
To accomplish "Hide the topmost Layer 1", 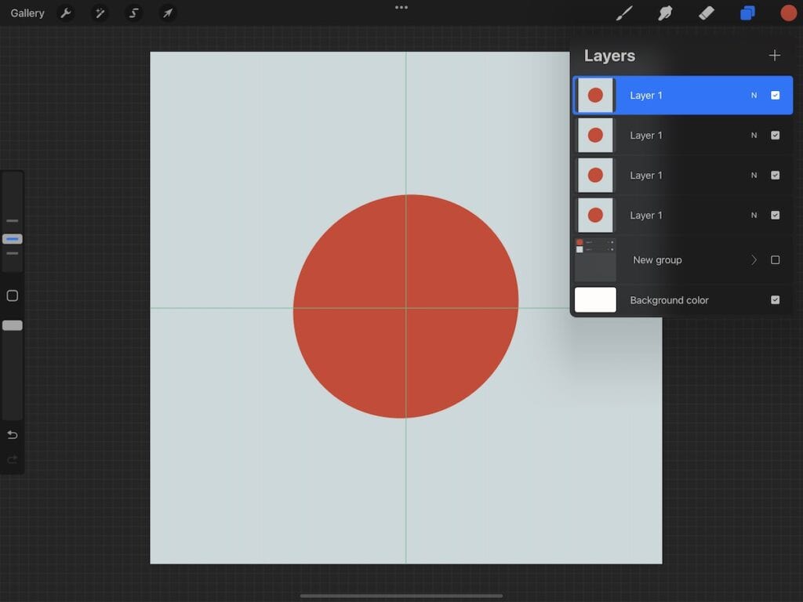I will pyautogui.click(x=775, y=95).
